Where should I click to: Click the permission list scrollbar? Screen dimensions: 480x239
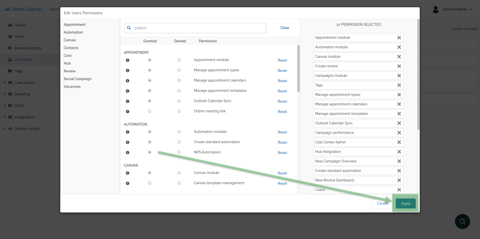[x=298, y=69]
